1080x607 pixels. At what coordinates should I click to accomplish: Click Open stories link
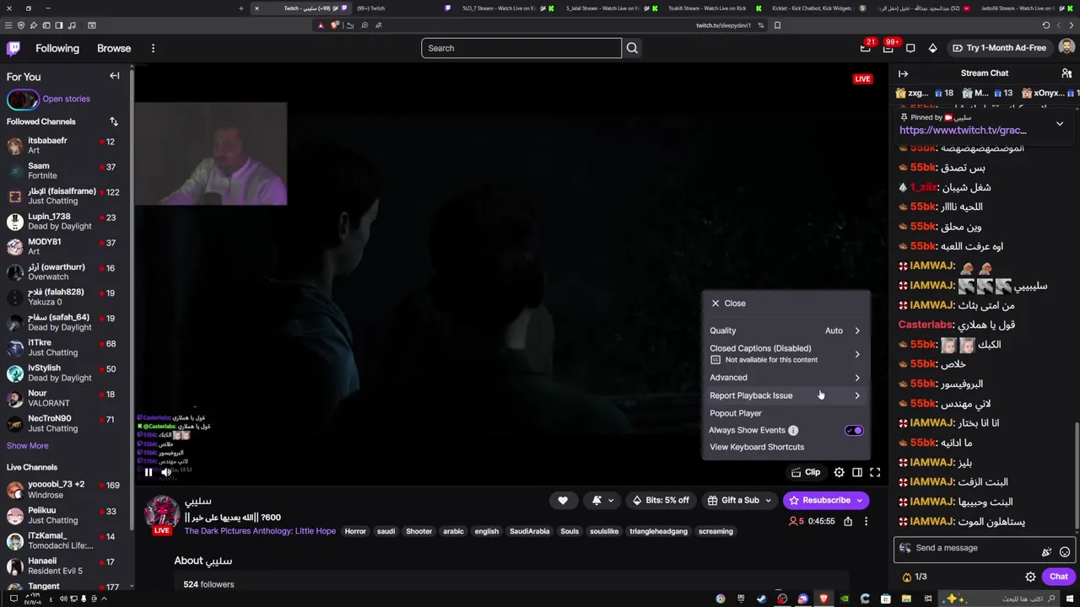(x=66, y=99)
